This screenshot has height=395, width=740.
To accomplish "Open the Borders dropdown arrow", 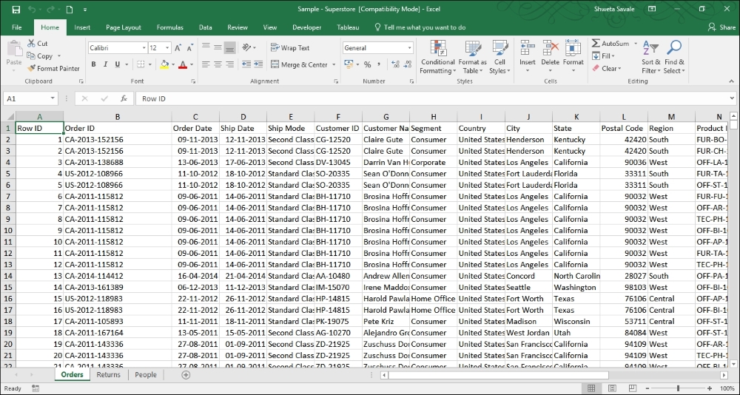I will [x=150, y=64].
